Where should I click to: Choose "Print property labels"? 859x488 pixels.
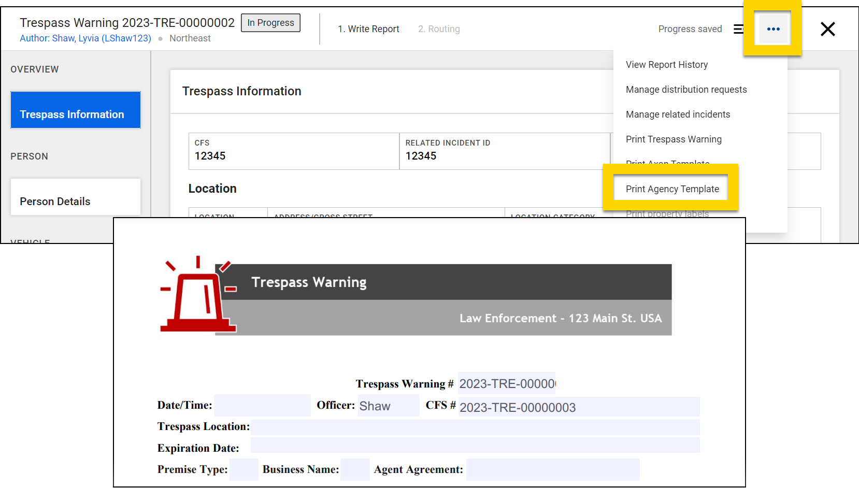pos(667,213)
